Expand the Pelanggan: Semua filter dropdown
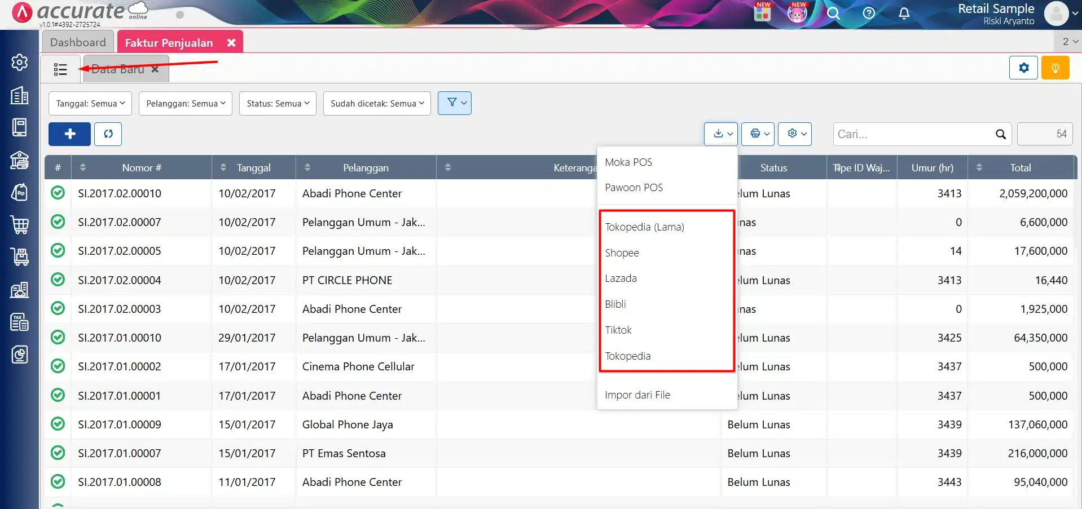 [186, 104]
